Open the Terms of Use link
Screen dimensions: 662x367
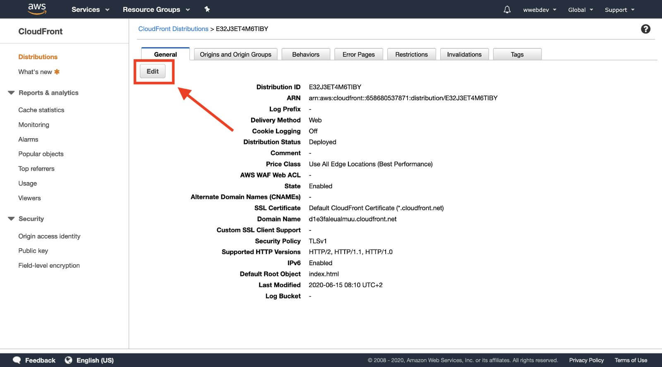tap(631, 360)
